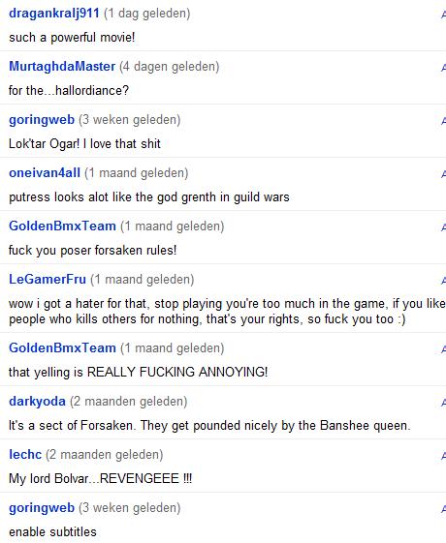Screen dimensions: 446x543
Task: Click the cut-off reply link in LeGamerFru's row
Action: pyautogui.click(x=443, y=280)
